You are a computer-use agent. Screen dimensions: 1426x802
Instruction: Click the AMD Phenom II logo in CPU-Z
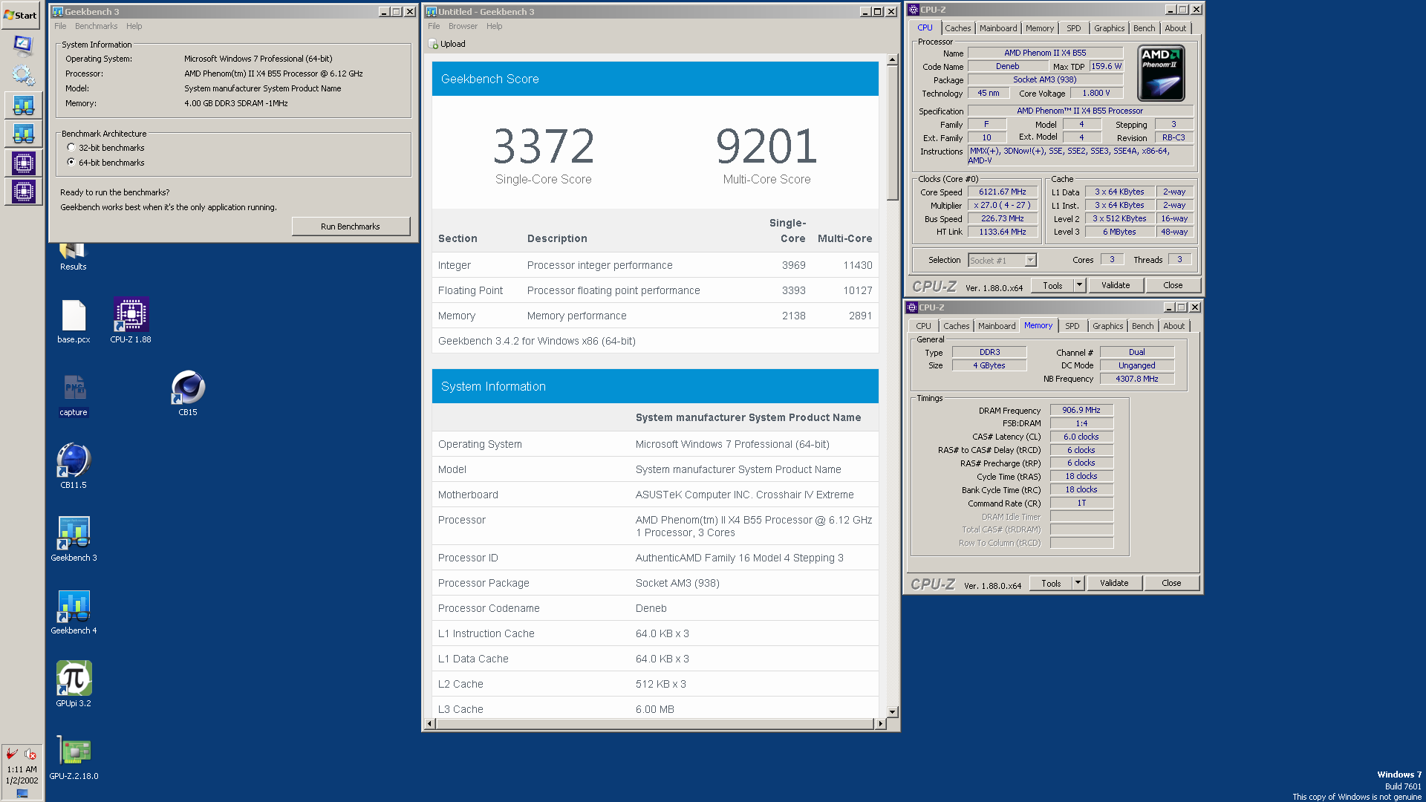tap(1162, 73)
